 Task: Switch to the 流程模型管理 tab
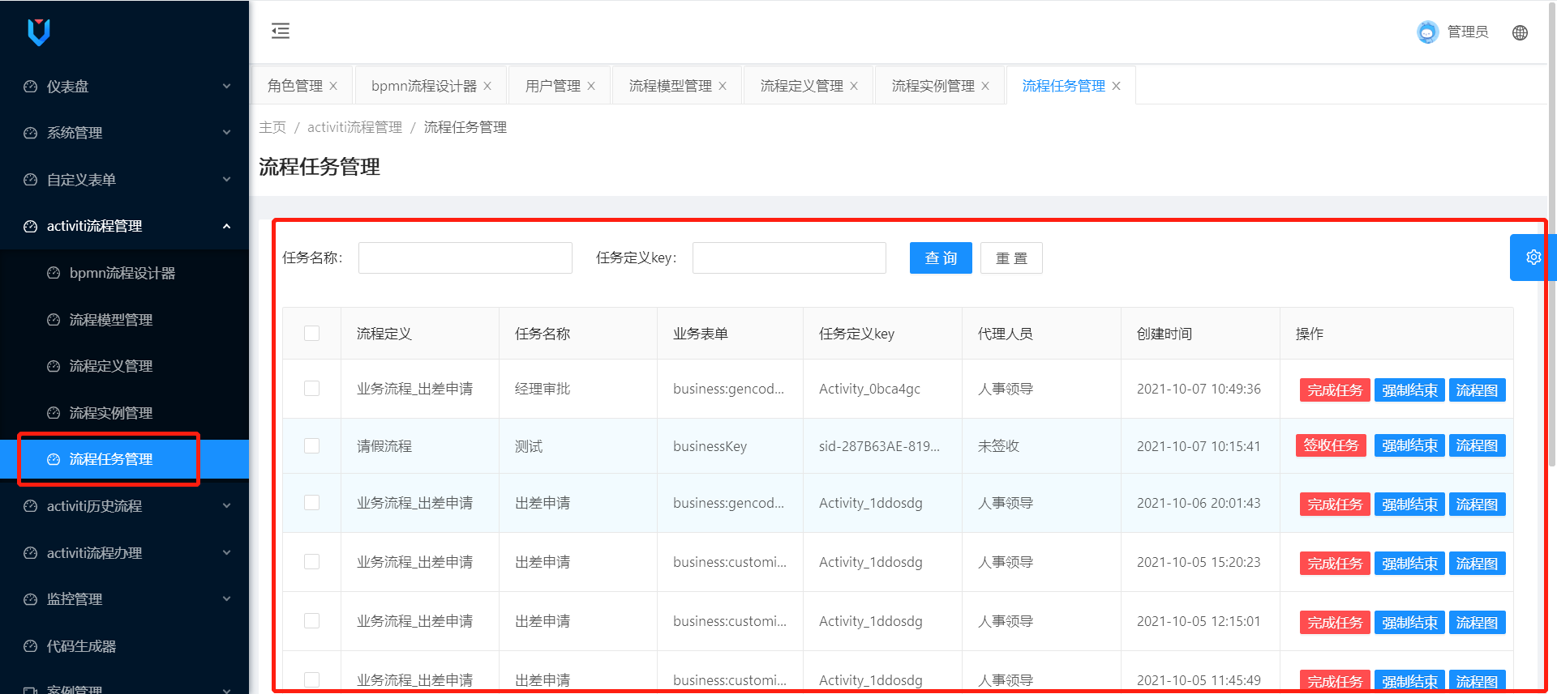click(x=671, y=86)
